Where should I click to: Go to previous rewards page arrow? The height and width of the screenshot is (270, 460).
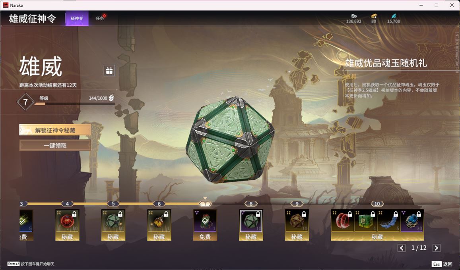pyautogui.click(x=402, y=248)
